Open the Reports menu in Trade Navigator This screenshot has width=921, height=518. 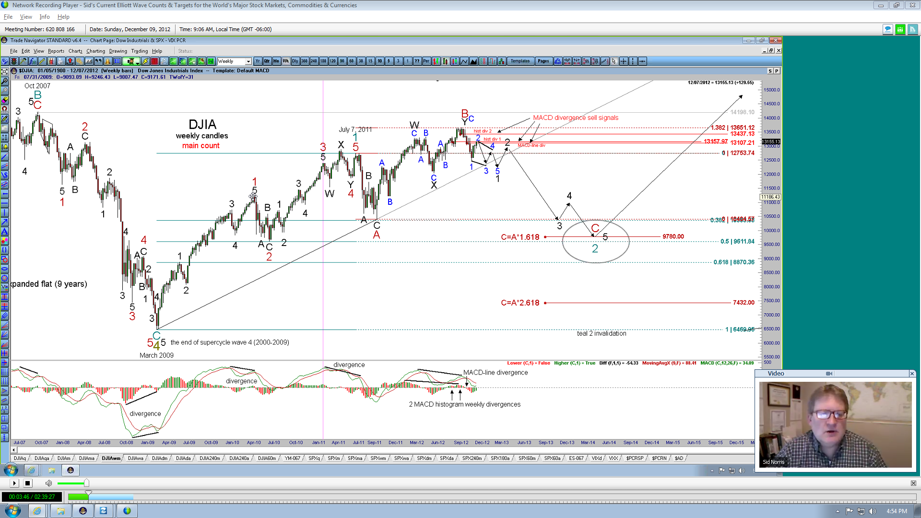pos(56,51)
